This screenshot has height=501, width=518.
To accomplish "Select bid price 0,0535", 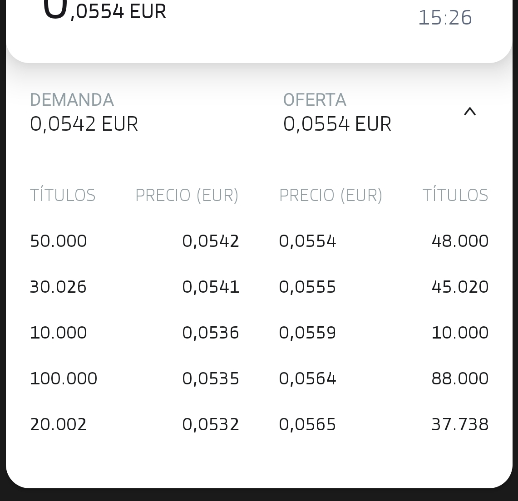I will 211,378.
